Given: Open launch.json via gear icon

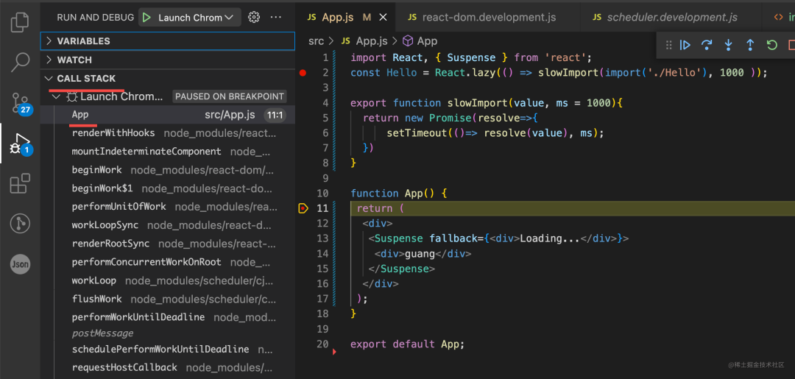Looking at the screenshot, I should click(x=253, y=17).
